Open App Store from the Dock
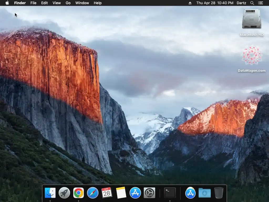 click(x=135, y=193)
